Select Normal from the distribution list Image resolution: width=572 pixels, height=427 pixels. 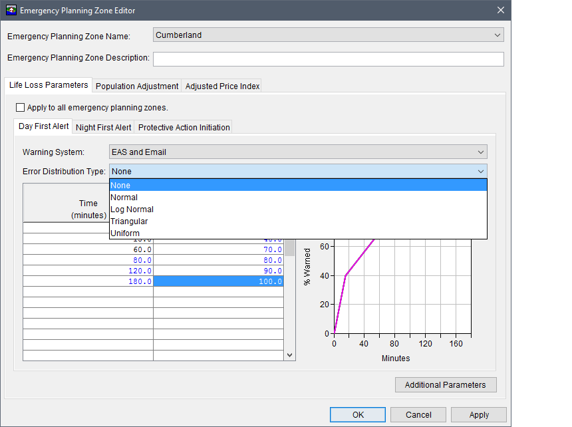[124, 198]
